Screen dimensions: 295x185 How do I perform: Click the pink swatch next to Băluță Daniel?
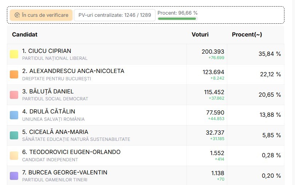(x=14, y=95)
